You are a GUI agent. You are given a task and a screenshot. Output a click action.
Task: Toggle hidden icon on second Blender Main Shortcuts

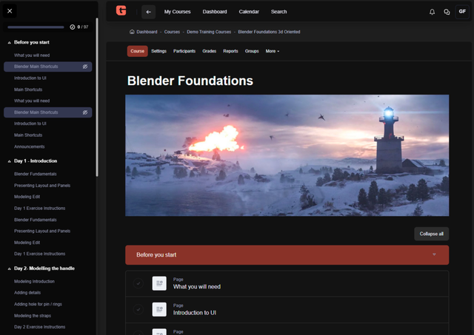coord(85,112)
